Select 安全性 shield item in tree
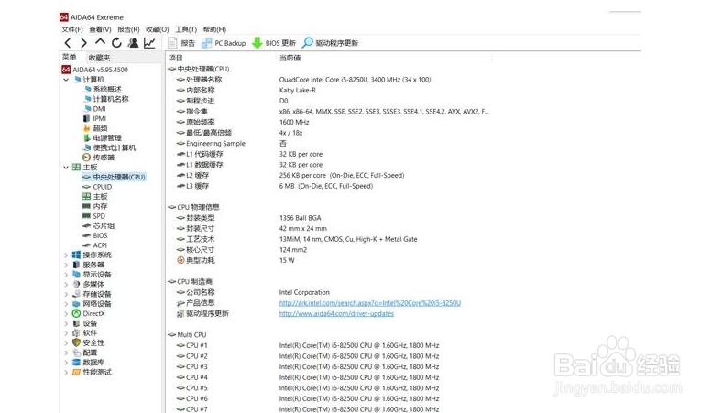This screenshot has height=413, width=722. (88, 343)
